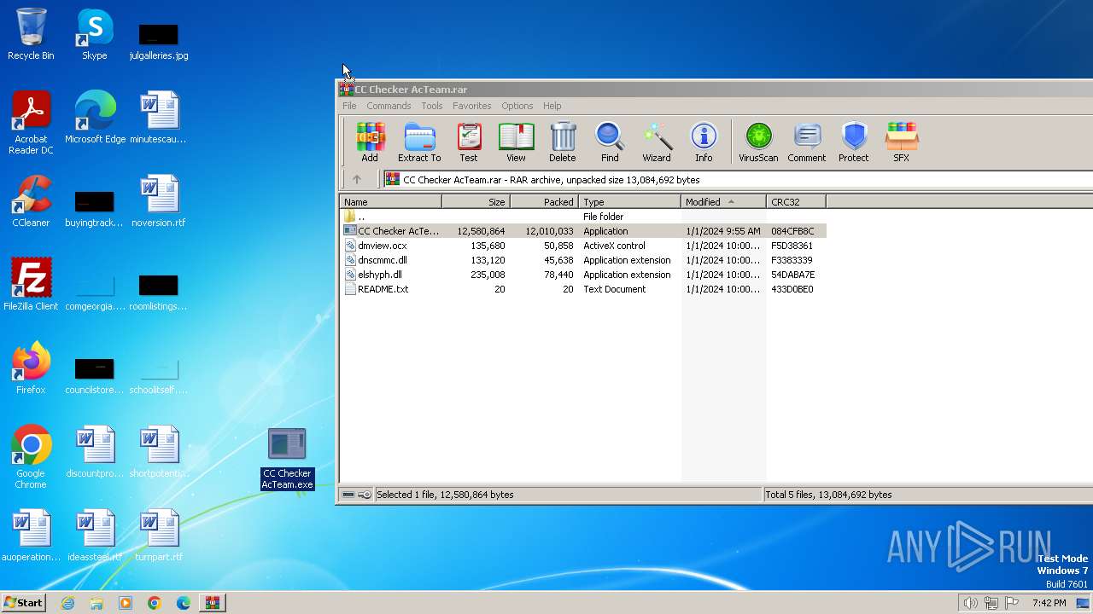Open Windows Explorer from the taskbar
This screenshot has width=1093, height=614.
(96, 603)
